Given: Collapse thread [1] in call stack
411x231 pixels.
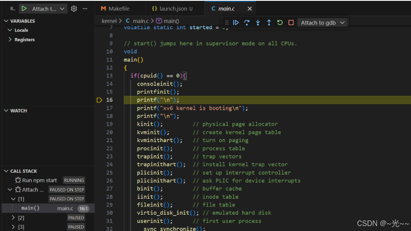Looking at the screenshot, I should [13, 199].
